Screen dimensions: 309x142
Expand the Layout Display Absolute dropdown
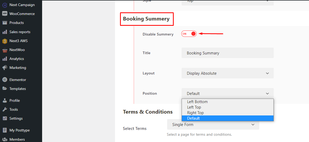227,73
